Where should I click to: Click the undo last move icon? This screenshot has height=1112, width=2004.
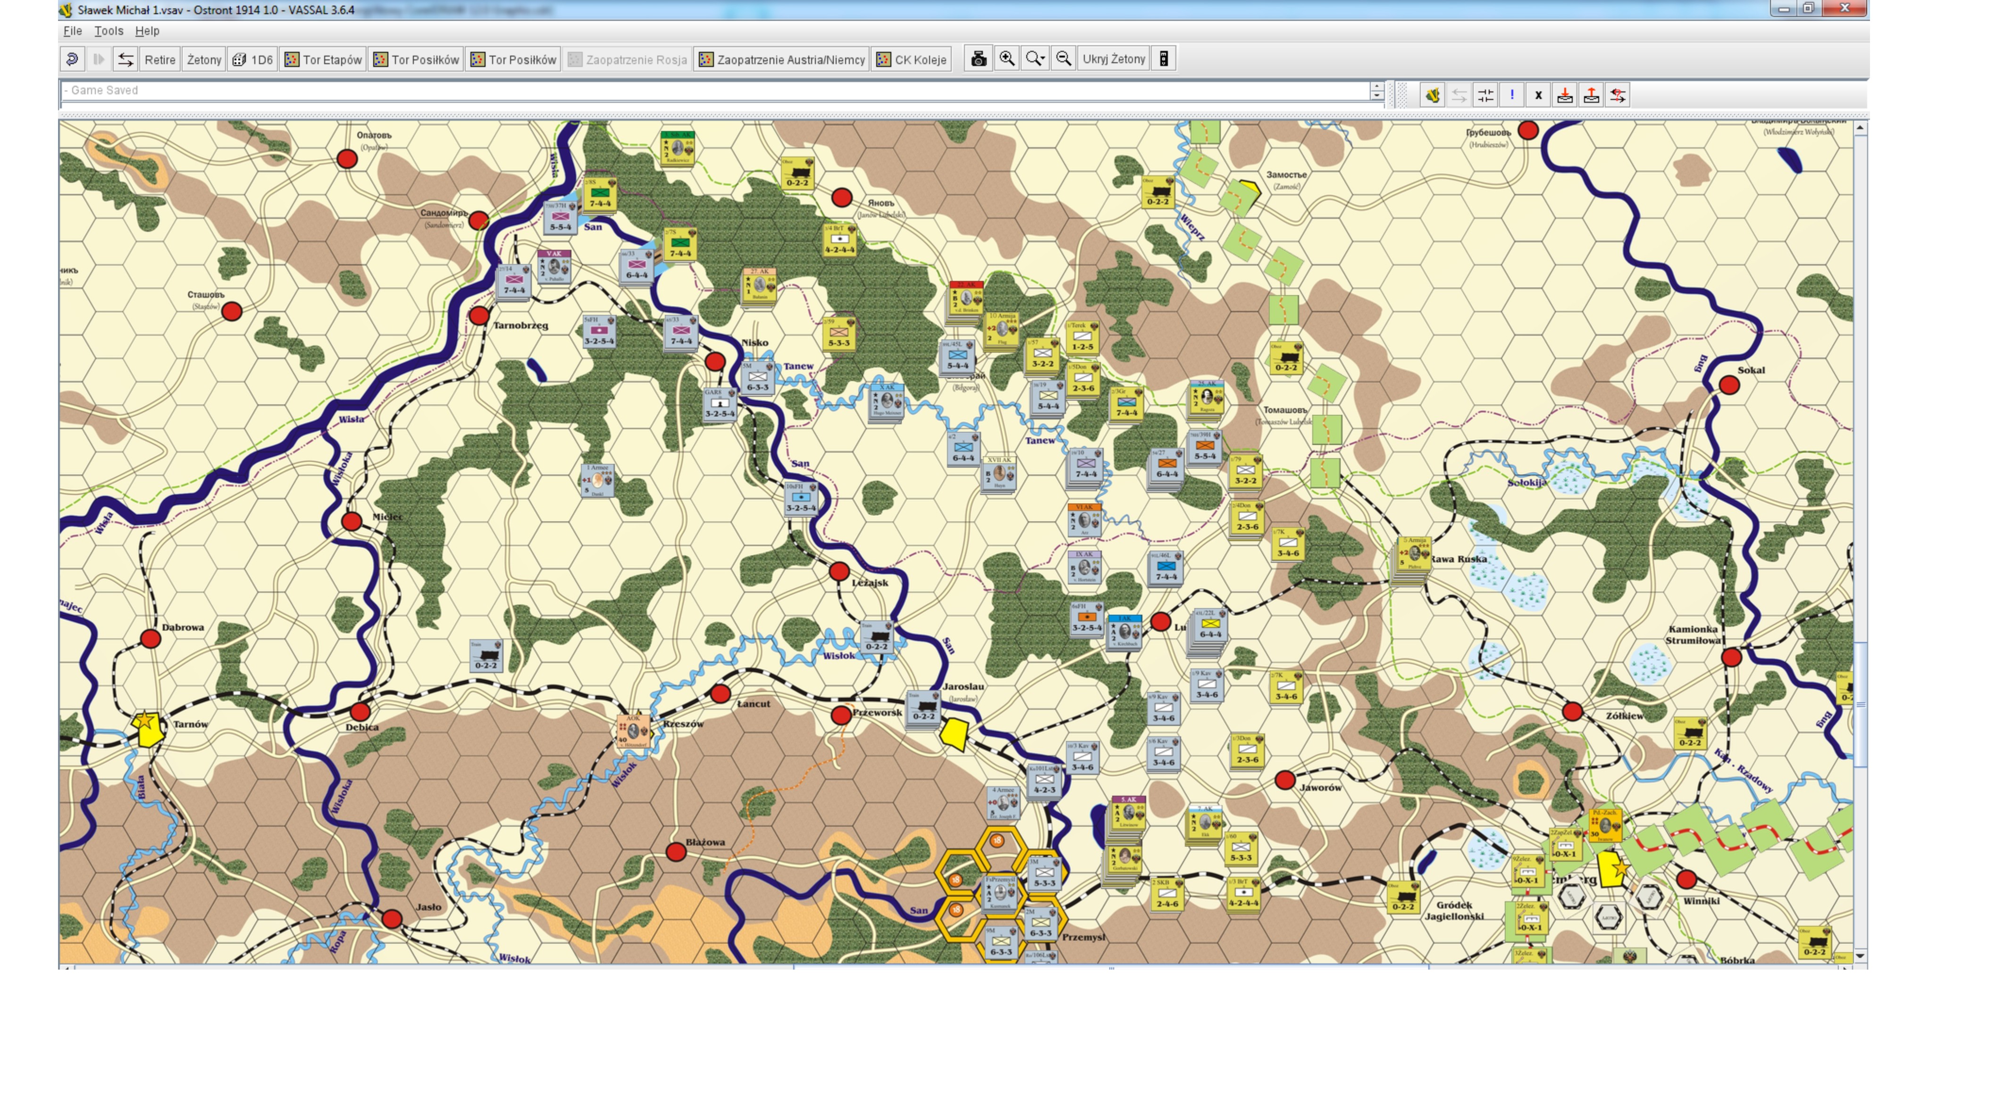72,59
